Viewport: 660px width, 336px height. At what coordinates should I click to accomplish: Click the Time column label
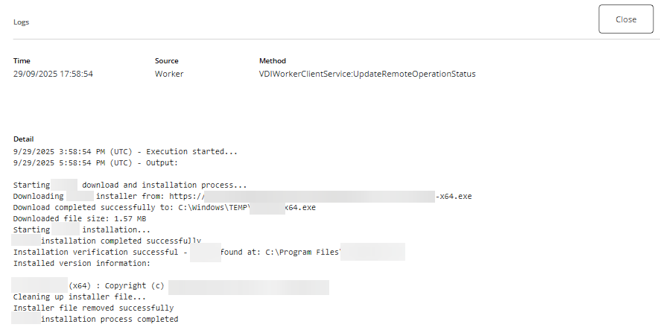(22, 61)
